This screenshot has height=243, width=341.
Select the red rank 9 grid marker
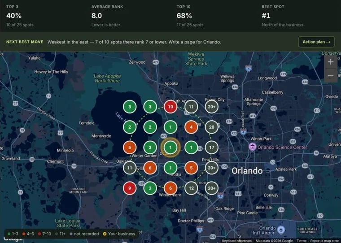coord(130,188)
